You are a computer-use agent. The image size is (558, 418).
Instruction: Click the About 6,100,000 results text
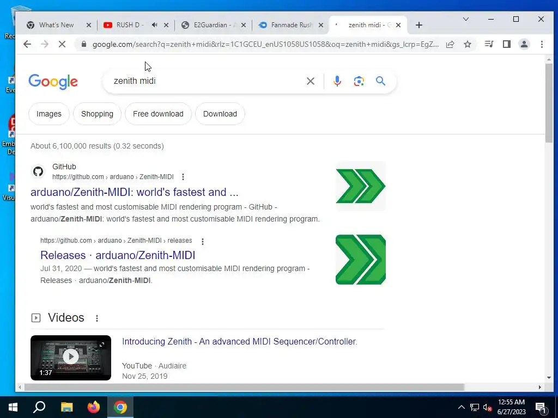[97, 146]
